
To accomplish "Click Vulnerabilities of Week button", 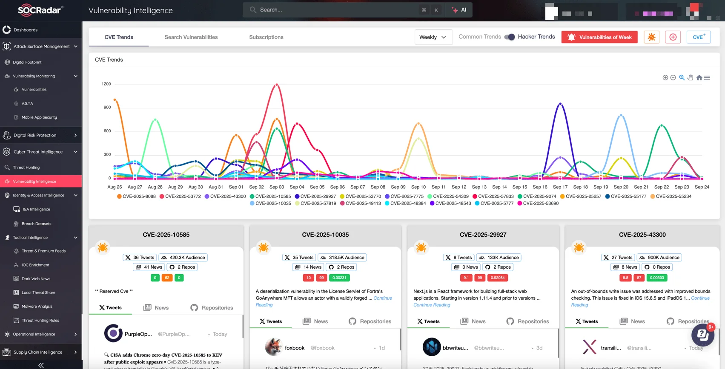I will pyautogui.click(x=599, y=37).
